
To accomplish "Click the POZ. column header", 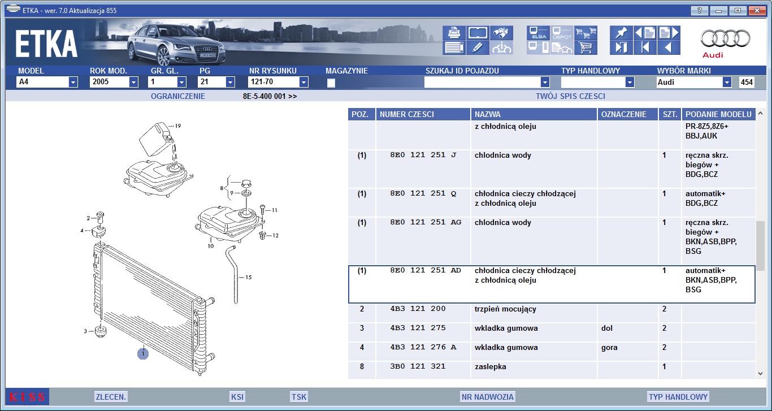I will click(x=361, y=114).
